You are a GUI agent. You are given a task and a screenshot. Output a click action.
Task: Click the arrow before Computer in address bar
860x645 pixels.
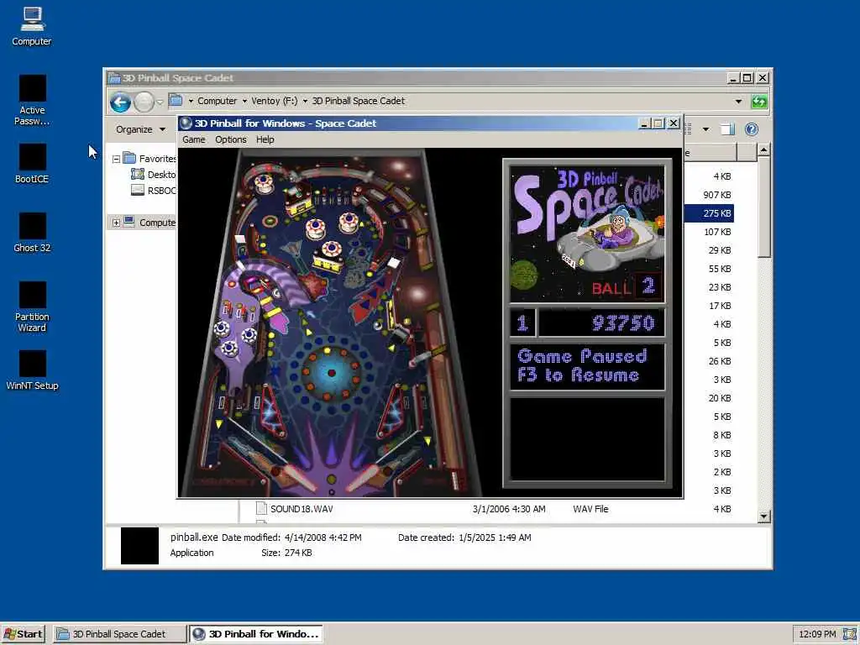pyautogui.click(x=191, y=101)
